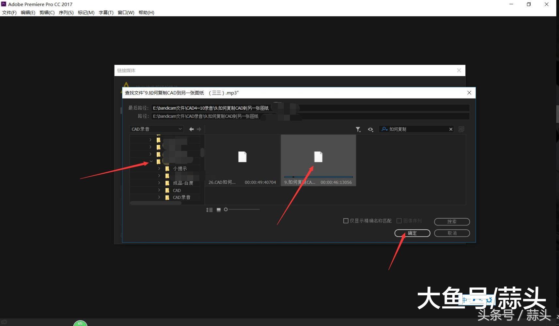Expand the CAD录音 folder in the tree
This screenshot has height=326, width=559.
[159, 197]
